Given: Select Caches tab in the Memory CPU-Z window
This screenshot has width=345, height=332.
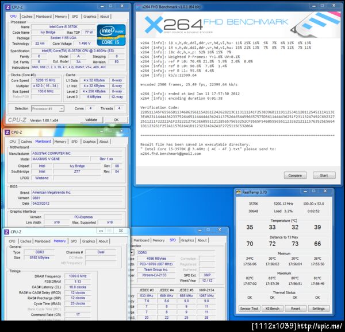Looking at the screenshot, I should [x=26, y=241].
